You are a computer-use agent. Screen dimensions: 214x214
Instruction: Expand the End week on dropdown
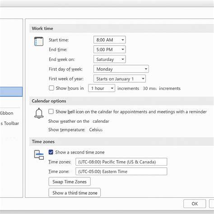[110, 59]
